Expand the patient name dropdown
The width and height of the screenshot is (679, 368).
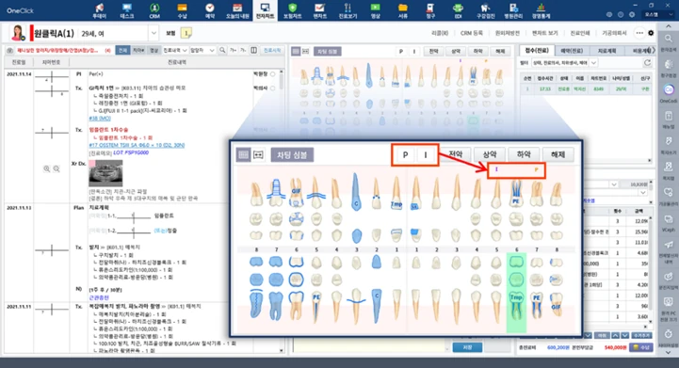click(154, 33)
